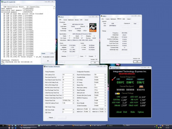Screen dimensions: 172x129
Task: Click the DRAM voltage value 2,53V
Action: [124, 105]
